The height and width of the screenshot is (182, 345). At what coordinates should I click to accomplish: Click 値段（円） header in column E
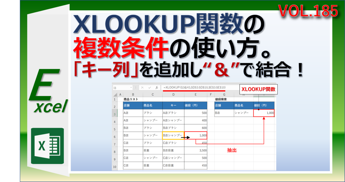pos(196,105)
